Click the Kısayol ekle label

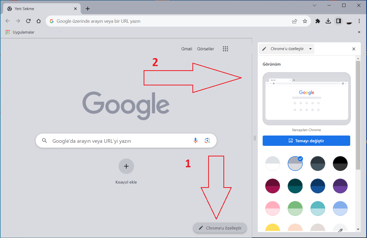(x=126, y=182)
